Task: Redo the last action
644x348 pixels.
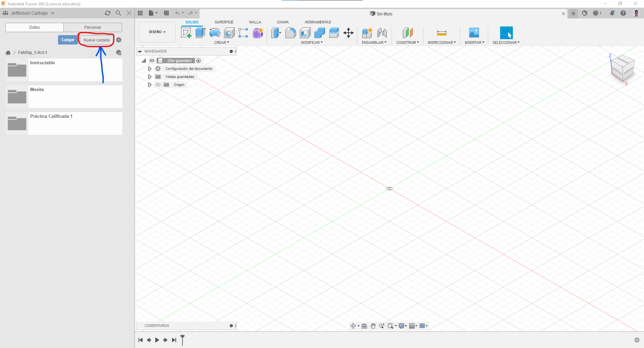Action: [x=191, y=13]
